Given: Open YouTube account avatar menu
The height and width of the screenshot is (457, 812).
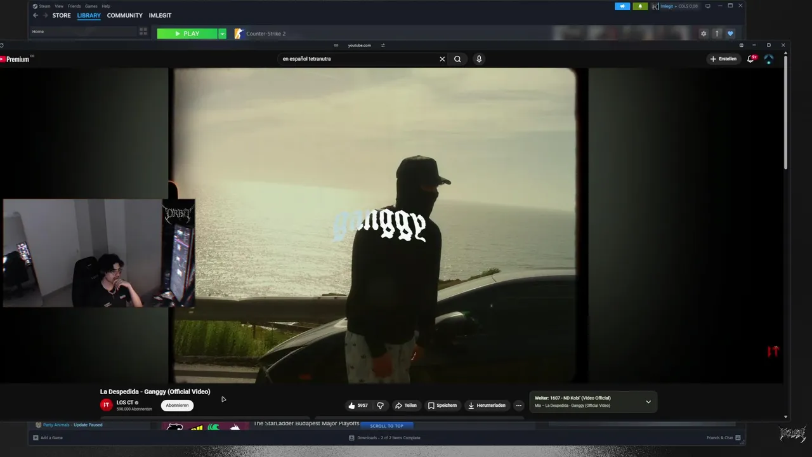Looking at the screenshot, I should click(x=769, y=59).
